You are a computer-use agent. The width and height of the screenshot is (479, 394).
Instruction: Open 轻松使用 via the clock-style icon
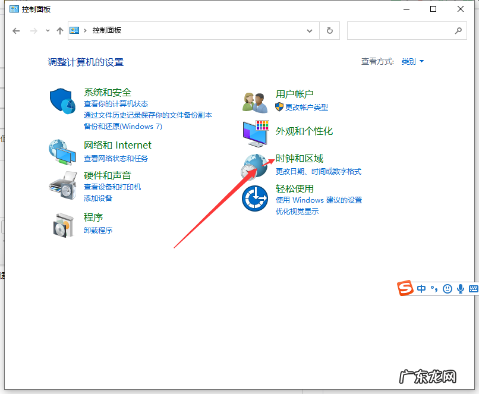coord(254,198)
